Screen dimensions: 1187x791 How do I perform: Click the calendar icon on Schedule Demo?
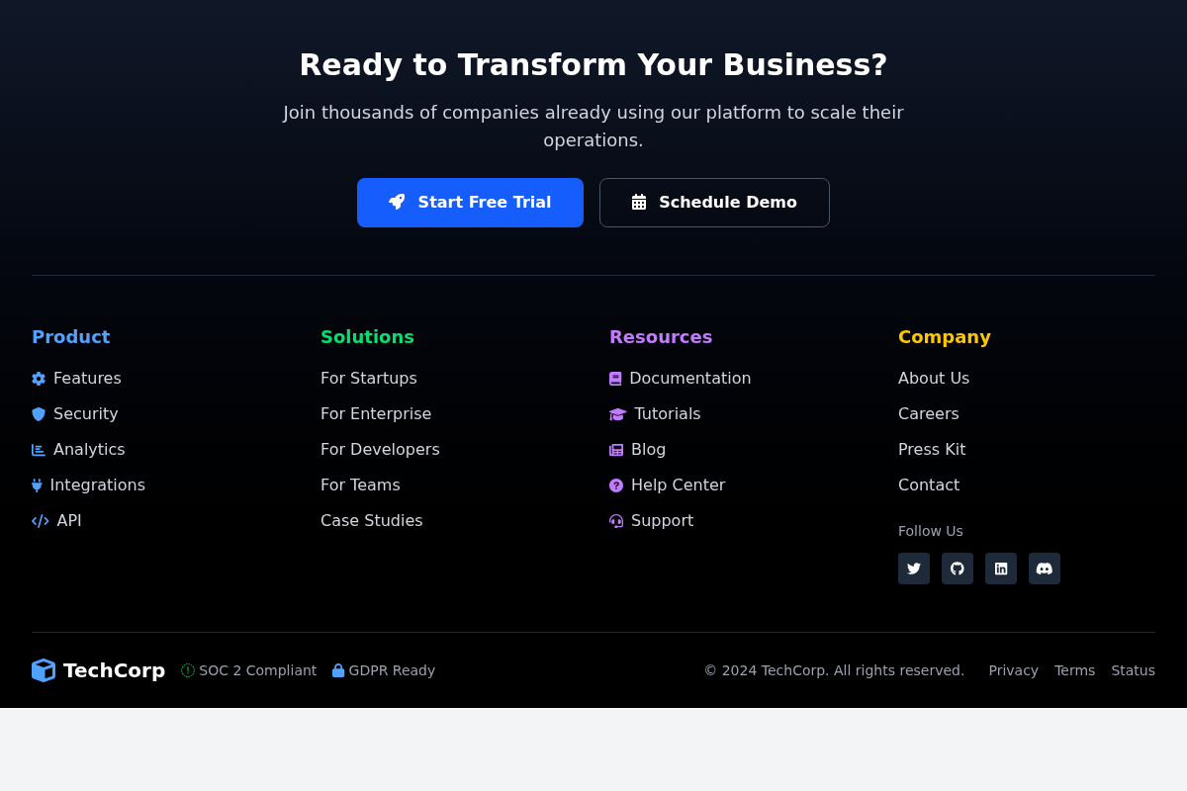point(639,202)
